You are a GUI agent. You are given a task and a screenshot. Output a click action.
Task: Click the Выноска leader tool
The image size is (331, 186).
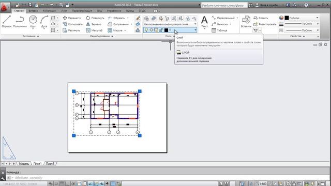click(220, 24)
